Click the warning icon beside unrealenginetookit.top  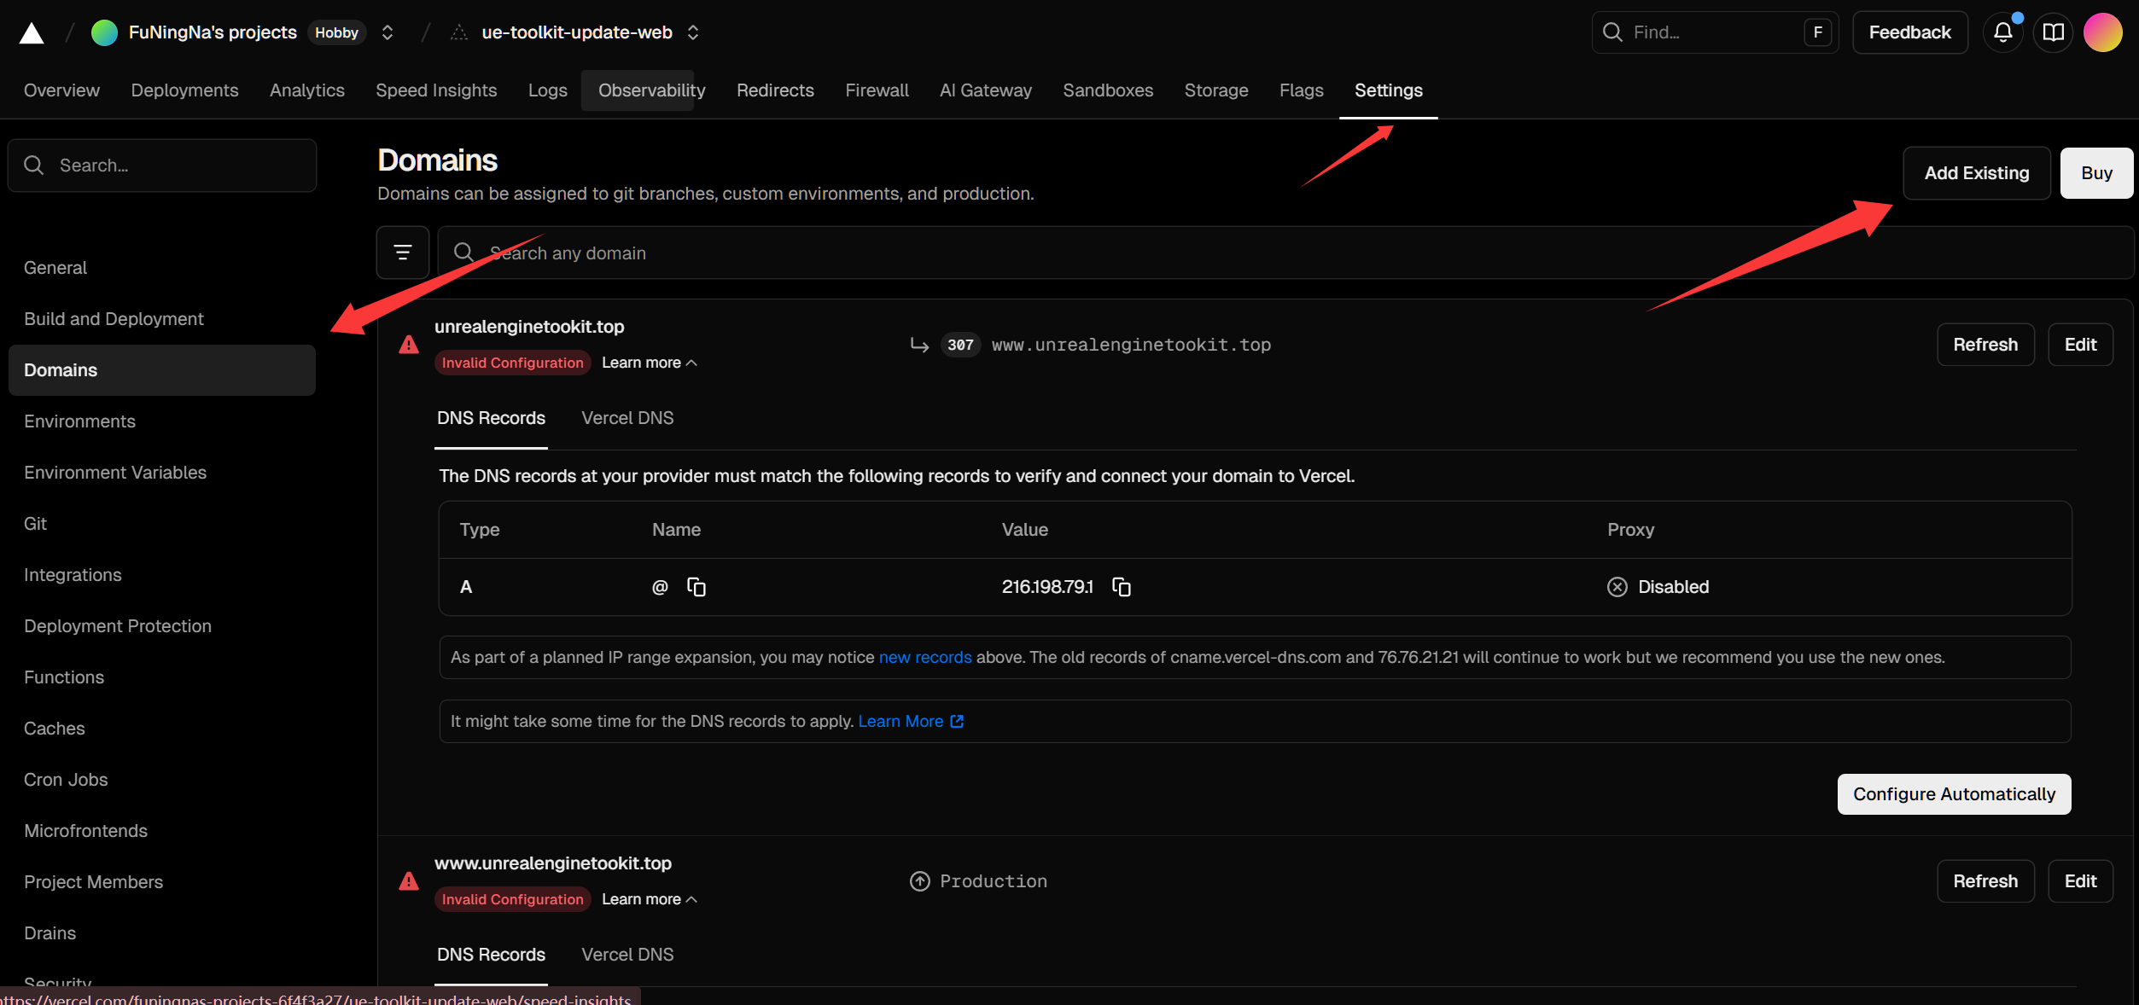point(409,345)
